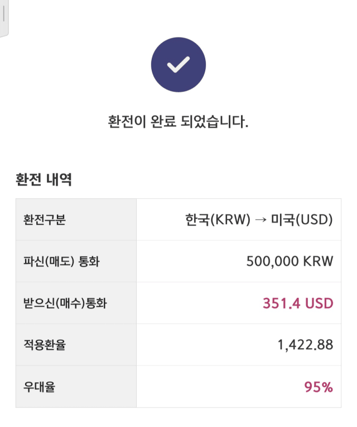357x427 pixels.
Task: Click the side handle tab at top left
Action: [x=4, y=18]
